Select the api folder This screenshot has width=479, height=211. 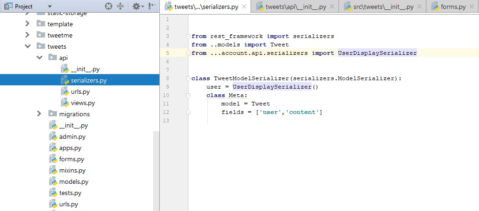click(63, 58)
